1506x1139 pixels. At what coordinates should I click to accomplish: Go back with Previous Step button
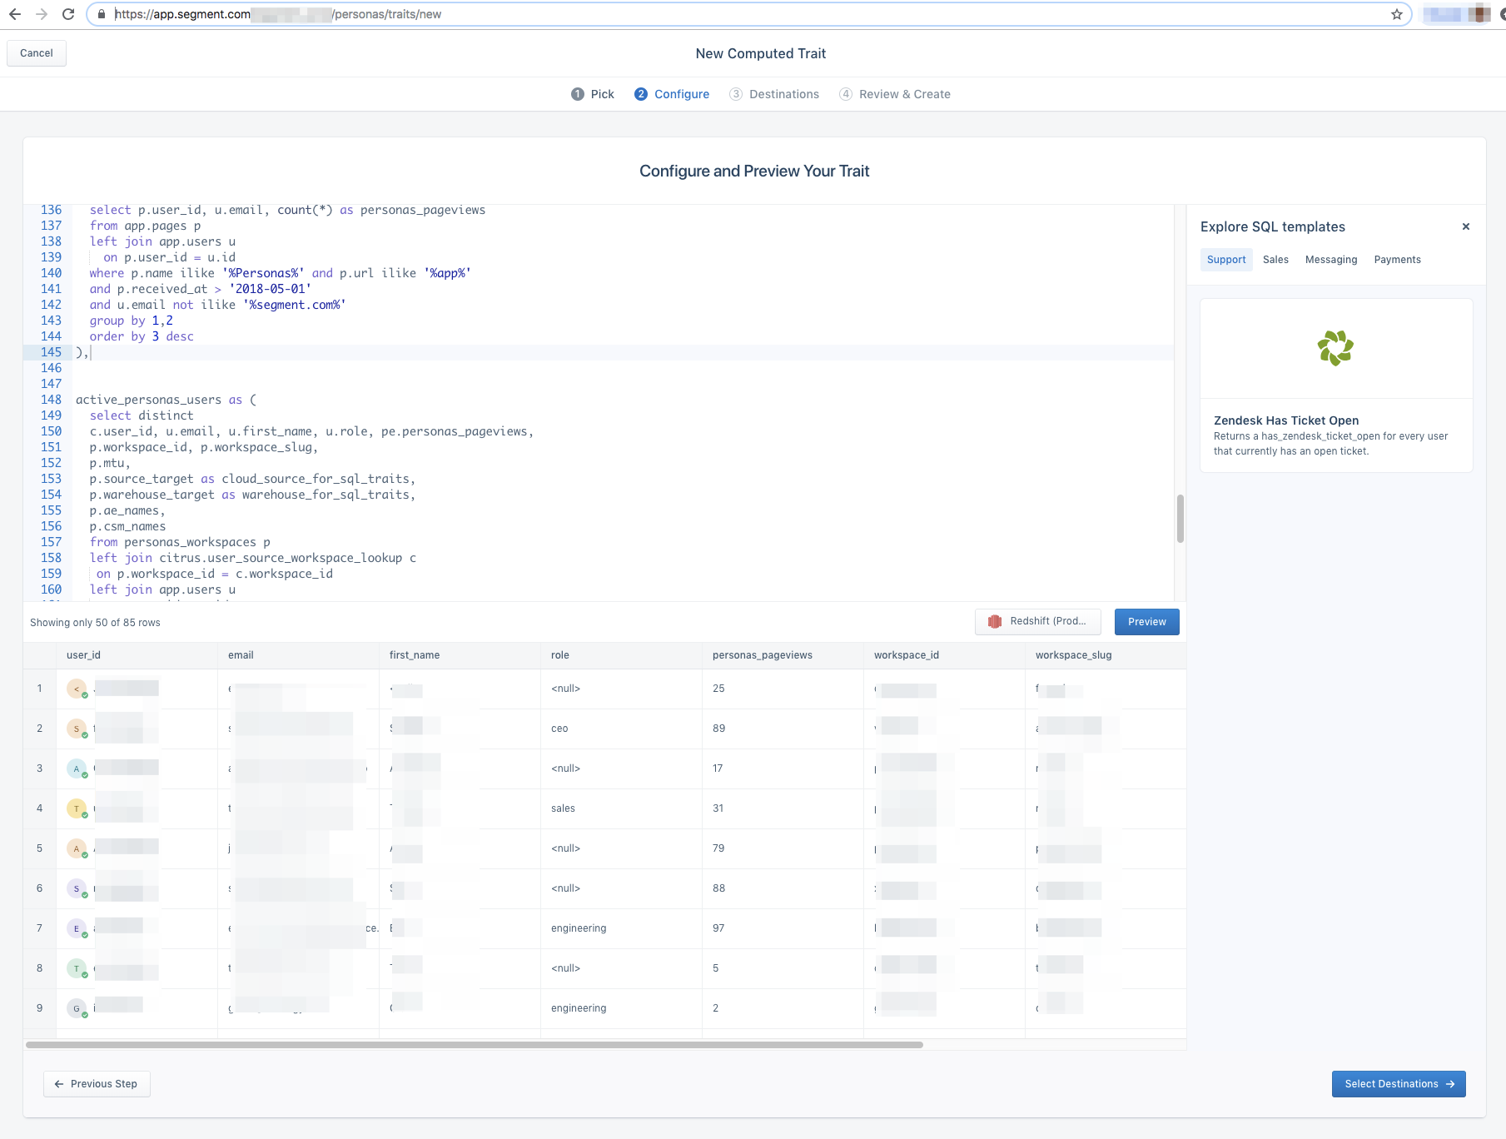tap(97, 1084)
